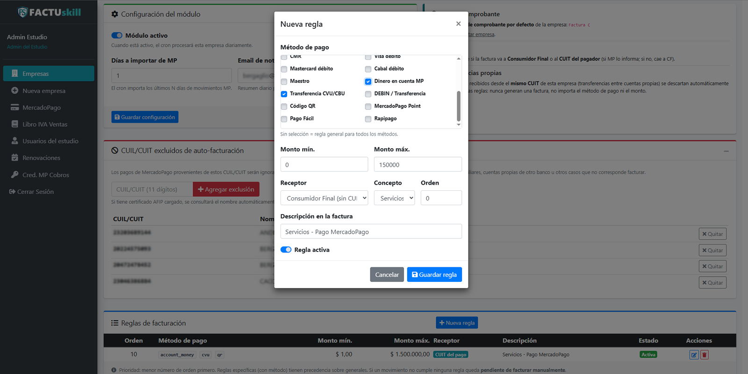Check DEBIN / Transferencia option
The width and height of the screenshot is (748, 374).
pyautogui.click(x=368, y=94)
